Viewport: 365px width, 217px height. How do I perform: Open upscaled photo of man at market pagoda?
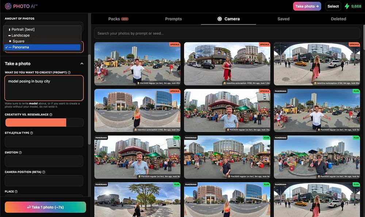[227, 111]
